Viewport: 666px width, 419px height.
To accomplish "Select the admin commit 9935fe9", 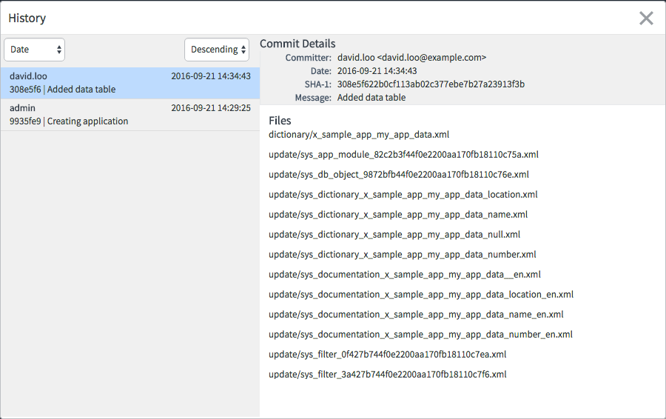I will (x=130, y=115).
